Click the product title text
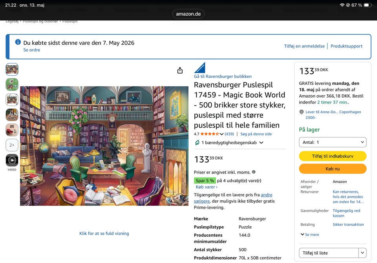The height and width of the screenshot is (263, 377). click(240, 105)
